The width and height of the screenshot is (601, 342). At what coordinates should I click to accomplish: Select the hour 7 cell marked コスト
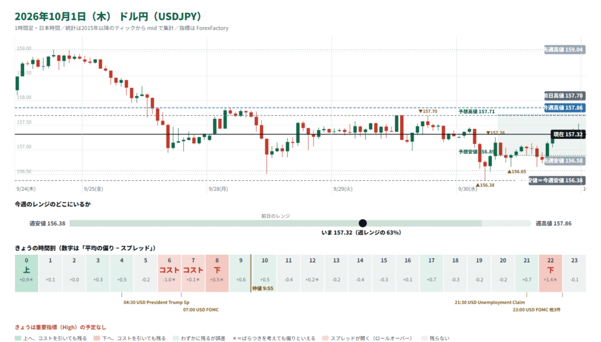pyautogui.click(x=193, y=273)
